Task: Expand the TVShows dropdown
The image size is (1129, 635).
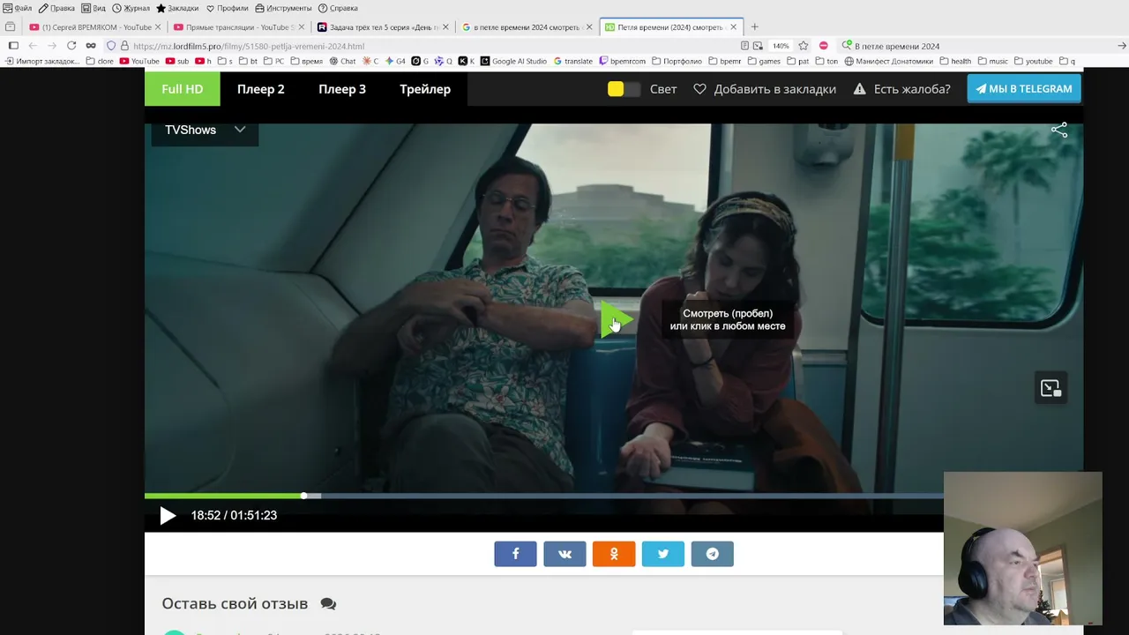Action: click(205, 130)
